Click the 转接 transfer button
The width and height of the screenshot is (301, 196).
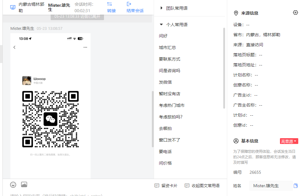(111, 7)
